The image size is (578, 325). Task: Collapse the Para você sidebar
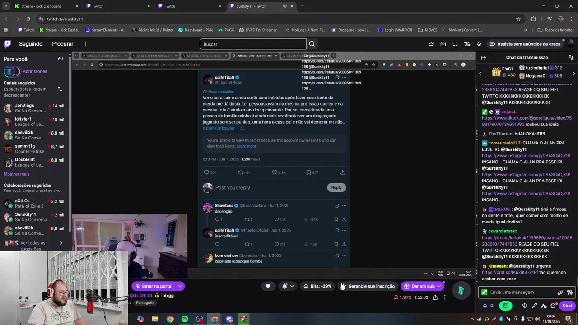[x=60, y=59]
